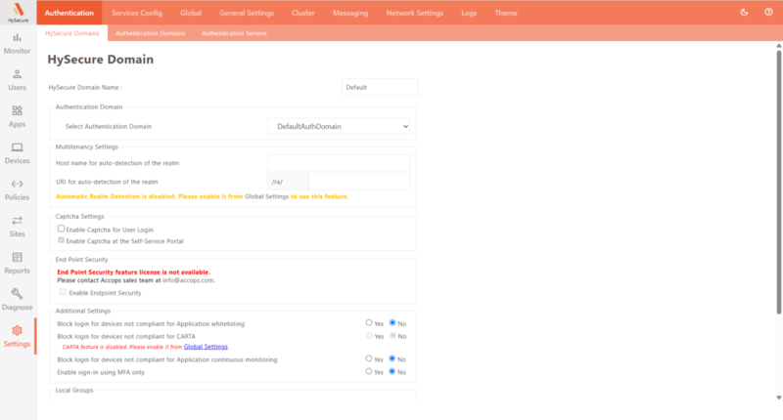Click scrollbar up arrow
The image size is (783, 420).
point(778,46)
